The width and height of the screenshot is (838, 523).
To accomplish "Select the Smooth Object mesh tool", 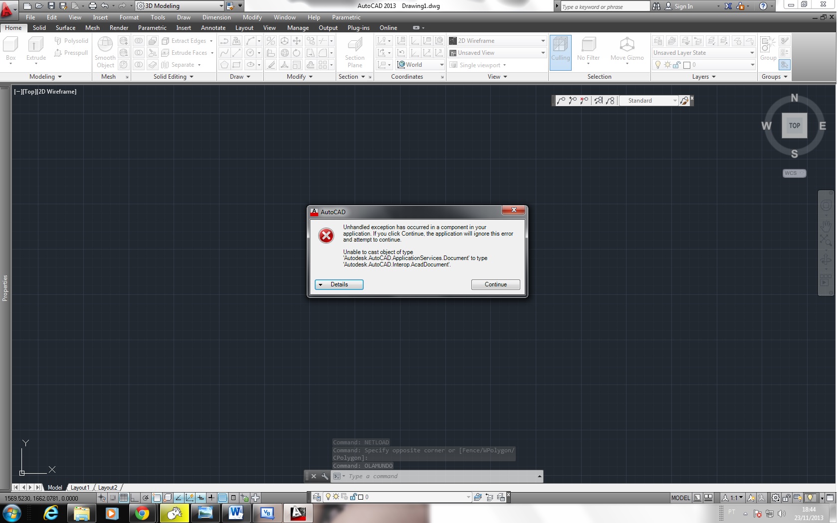I will coord(105,52).
